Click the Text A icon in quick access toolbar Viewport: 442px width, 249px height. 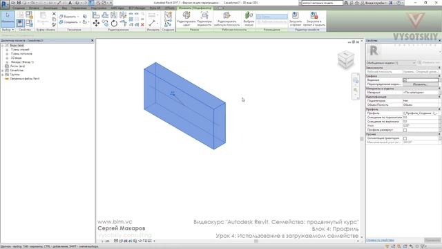(x=70, y=3)
